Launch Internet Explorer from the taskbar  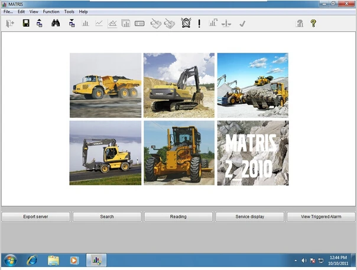point(32,260)
